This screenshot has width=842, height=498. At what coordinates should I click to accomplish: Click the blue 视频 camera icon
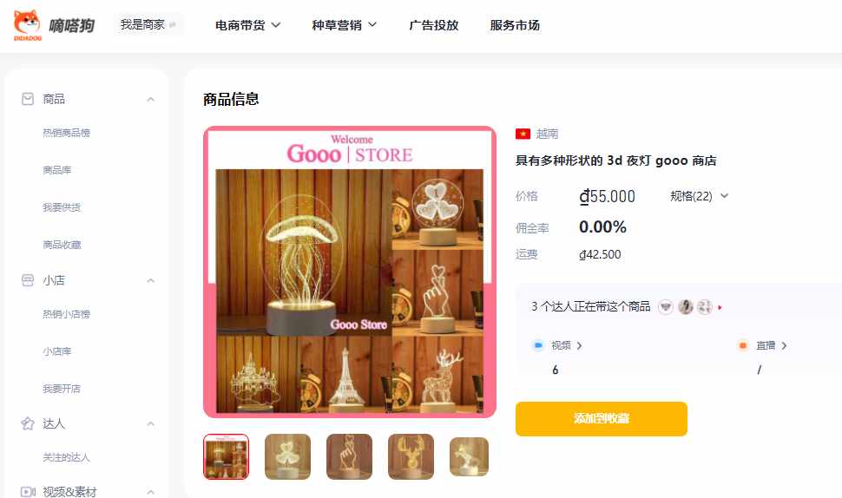pos(538,345)
